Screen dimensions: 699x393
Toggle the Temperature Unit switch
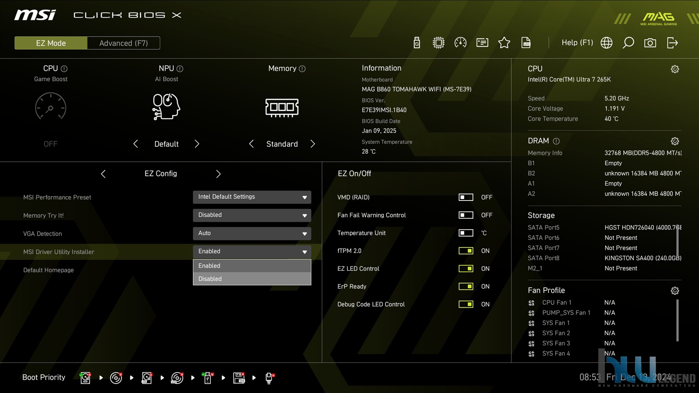click(466, 233)
